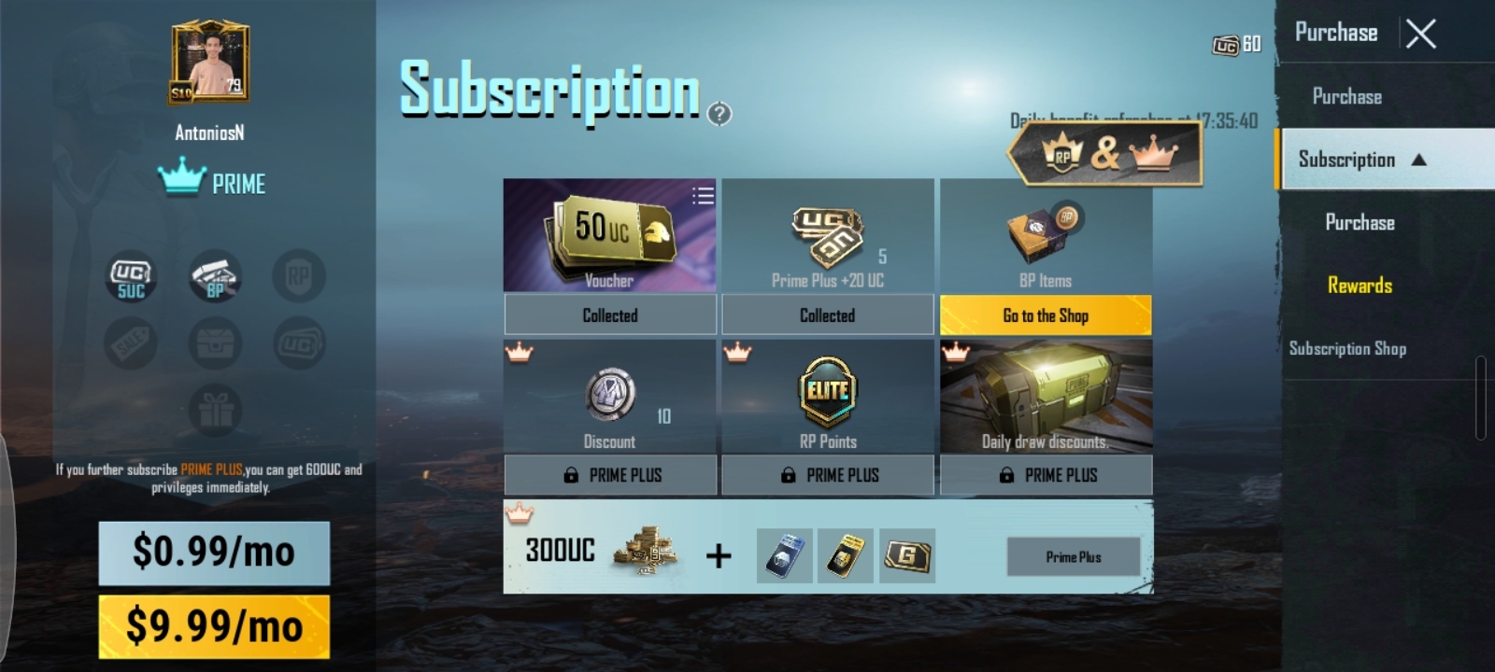
Task: Tap the AntoniosN player avatar
Action: (210, 61)
